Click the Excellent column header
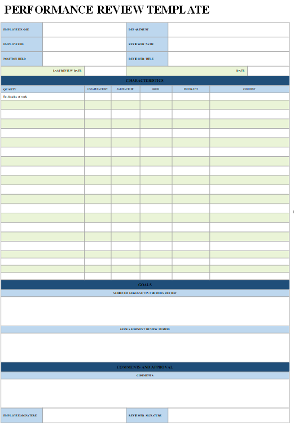Screen dimensions: 294x430 [x=191, y=89]
